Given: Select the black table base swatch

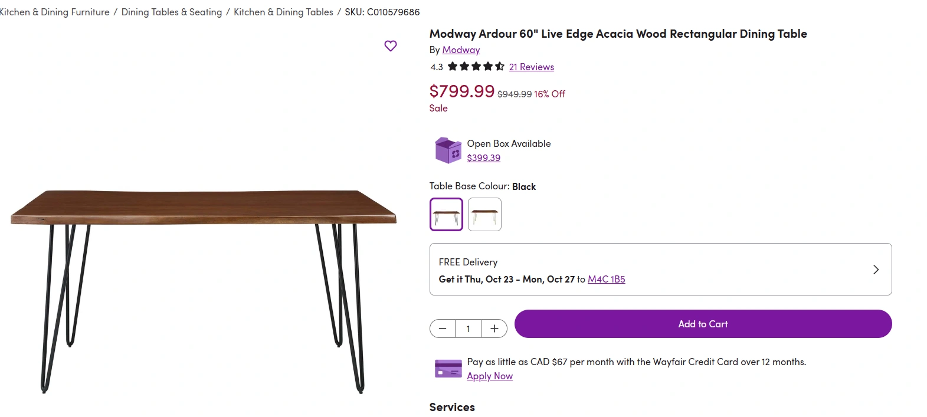Looking at the screenshot, I should coord(446,214).
